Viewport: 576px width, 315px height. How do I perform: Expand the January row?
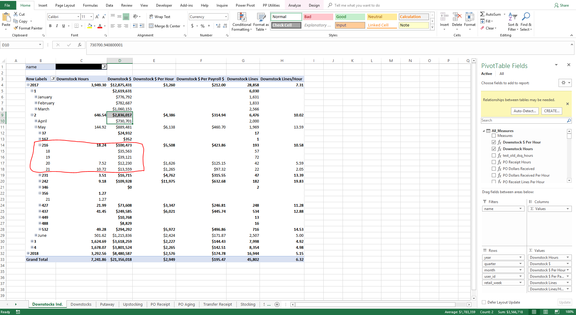[x=36, y=97]
